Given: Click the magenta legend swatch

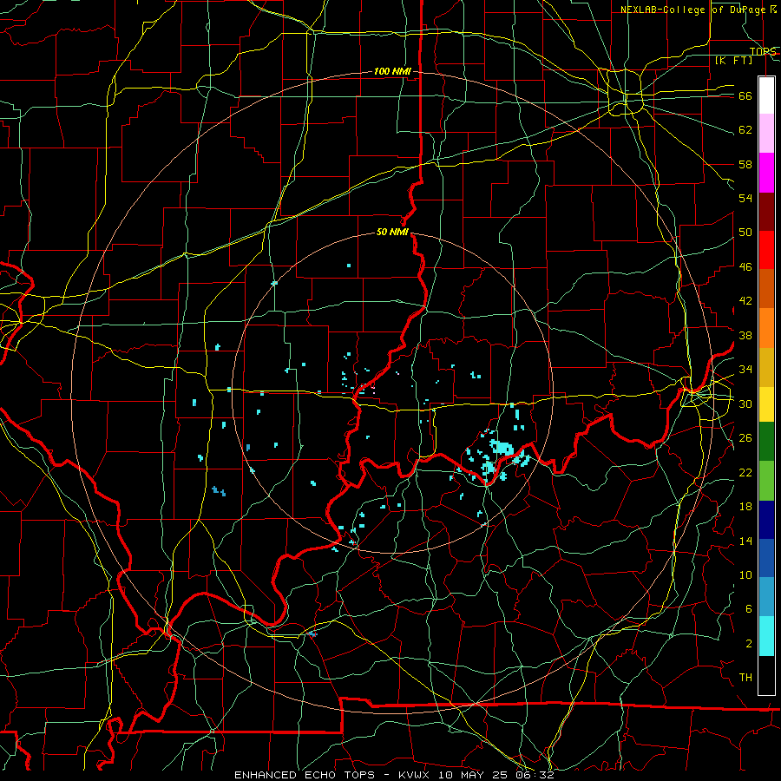Looking at the screenshot, I should [766, 173].
